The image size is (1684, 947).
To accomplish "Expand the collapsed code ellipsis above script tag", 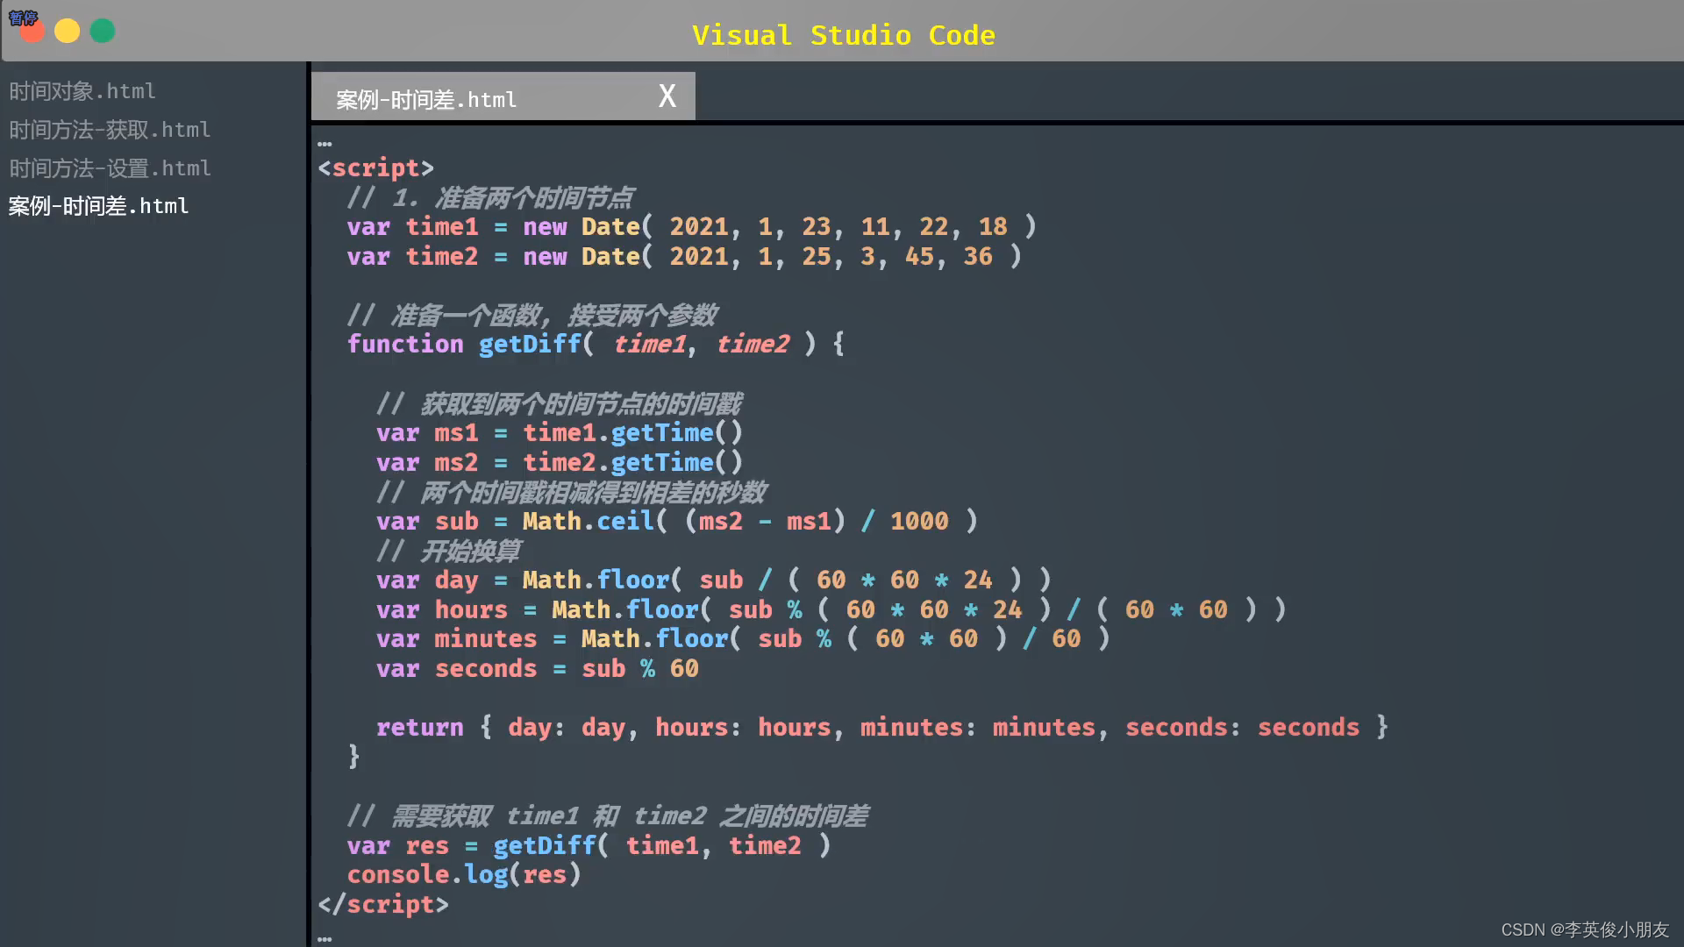I will pos(325,144).
